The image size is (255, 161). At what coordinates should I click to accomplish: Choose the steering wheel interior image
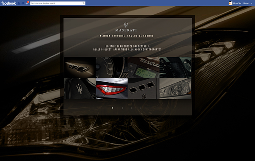175,67
